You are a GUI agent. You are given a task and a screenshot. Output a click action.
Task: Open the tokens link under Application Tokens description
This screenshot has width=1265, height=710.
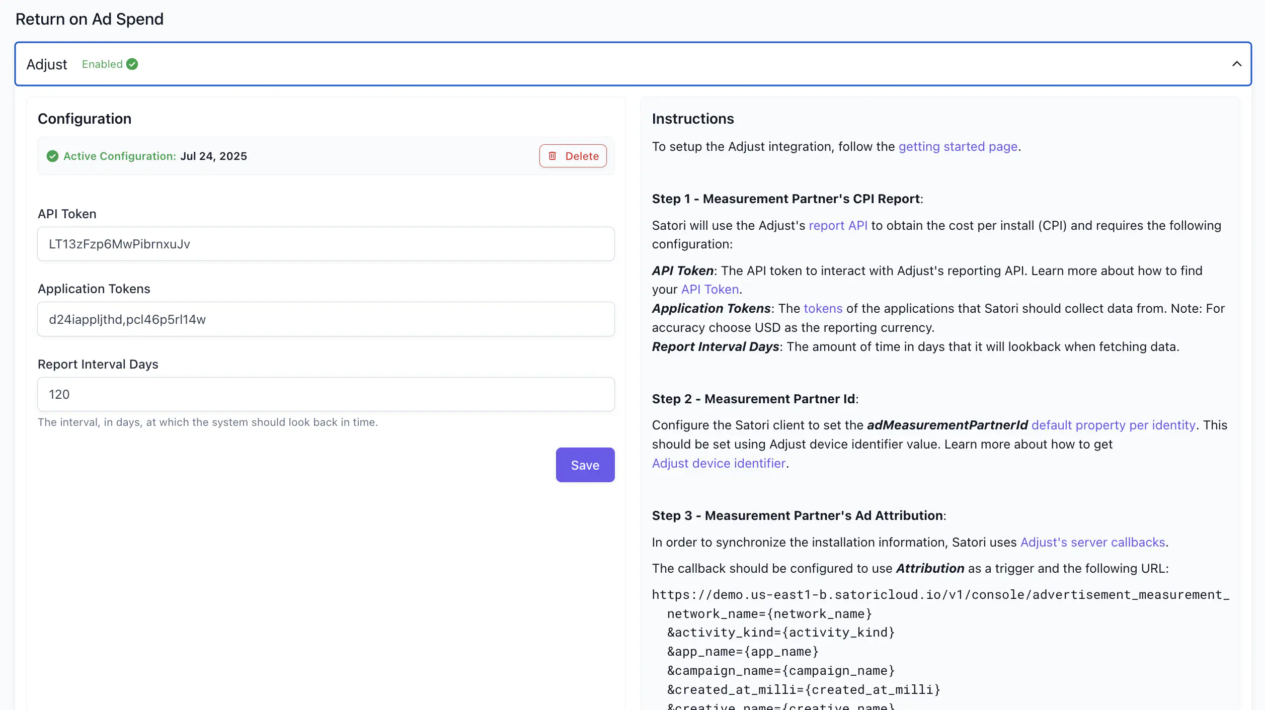(x=823, y=308)
